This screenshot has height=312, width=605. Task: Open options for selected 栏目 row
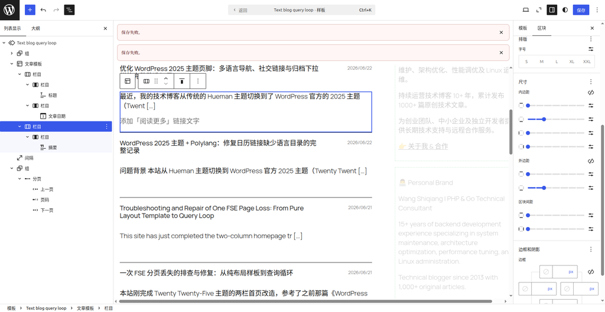point(106,126)
